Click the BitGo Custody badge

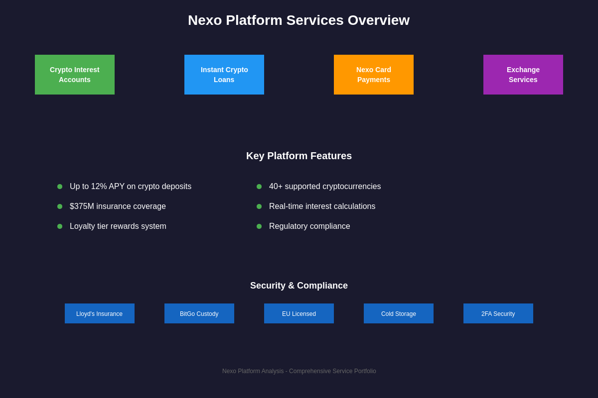(199, 313)
